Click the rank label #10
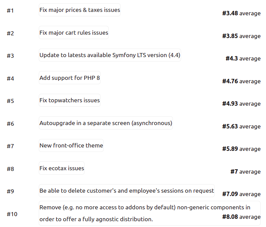This screenshot has width=266, height=227. (x=12, y=214)
